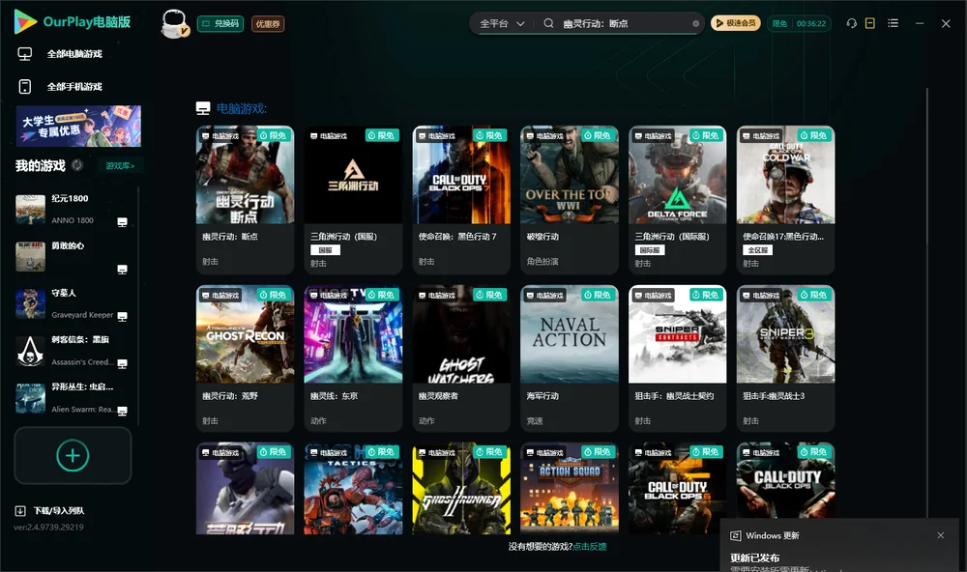This screenshot has width=967, height=572.
Task: Click the 点击反馈 feedback link
Action: click(x=590, y=547)
